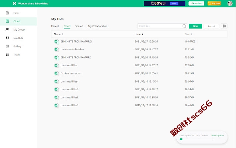Viewport: 236px width, 148px height.
Task: Click timestamp 2021/05/26 16:47:57
Action: 146,49
